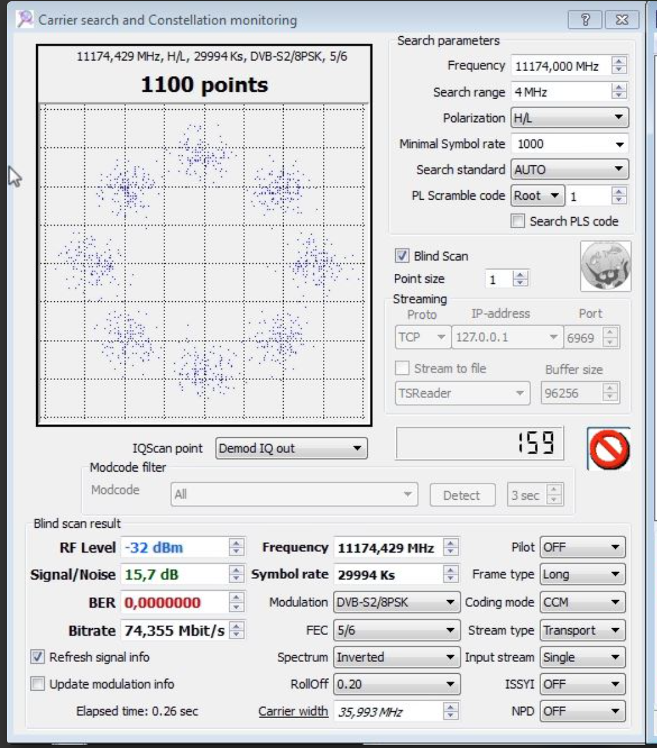Click the result Frequency spinner arrows
The image size is (657, 748).
tap(451, 546)
